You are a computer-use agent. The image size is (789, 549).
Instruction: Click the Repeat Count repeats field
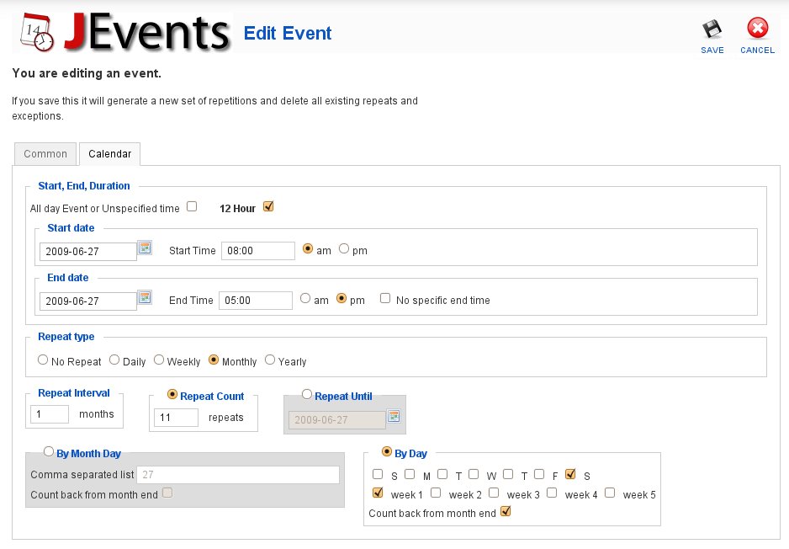pyautogui.click(x=176, y=417)
